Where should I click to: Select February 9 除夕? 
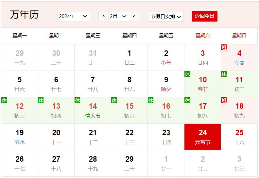(x=166, y=84)
